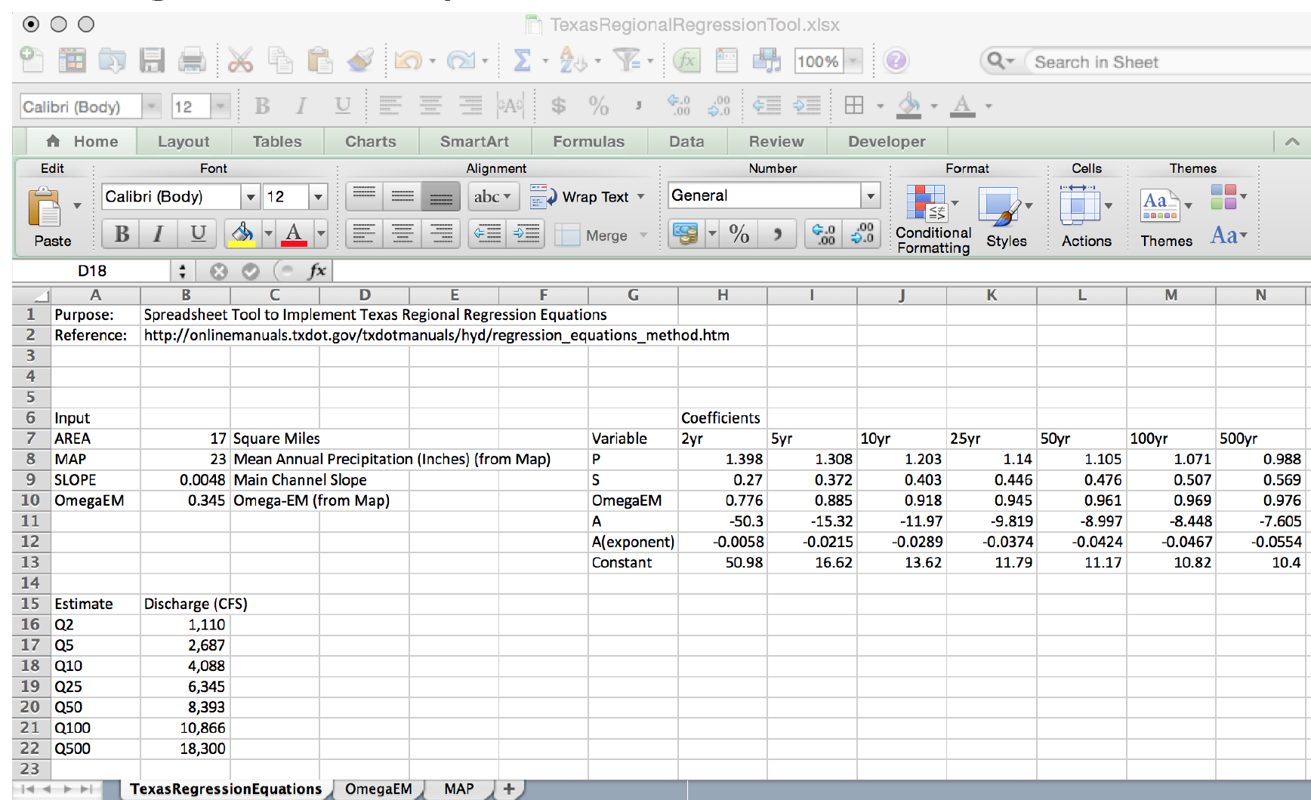
Task: Switch to the Tables ribbon tab
Action: coord(277,141)
